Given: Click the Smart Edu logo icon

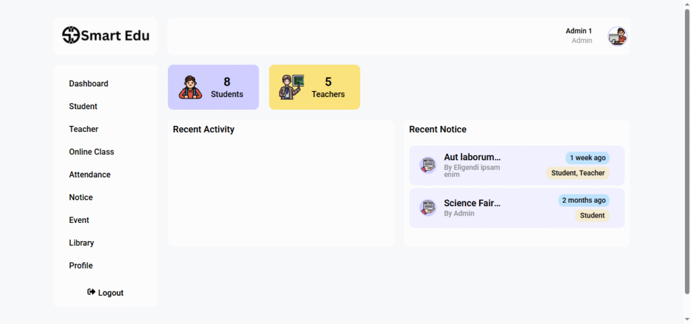Looking at the screenshot, I should [70, 35].
